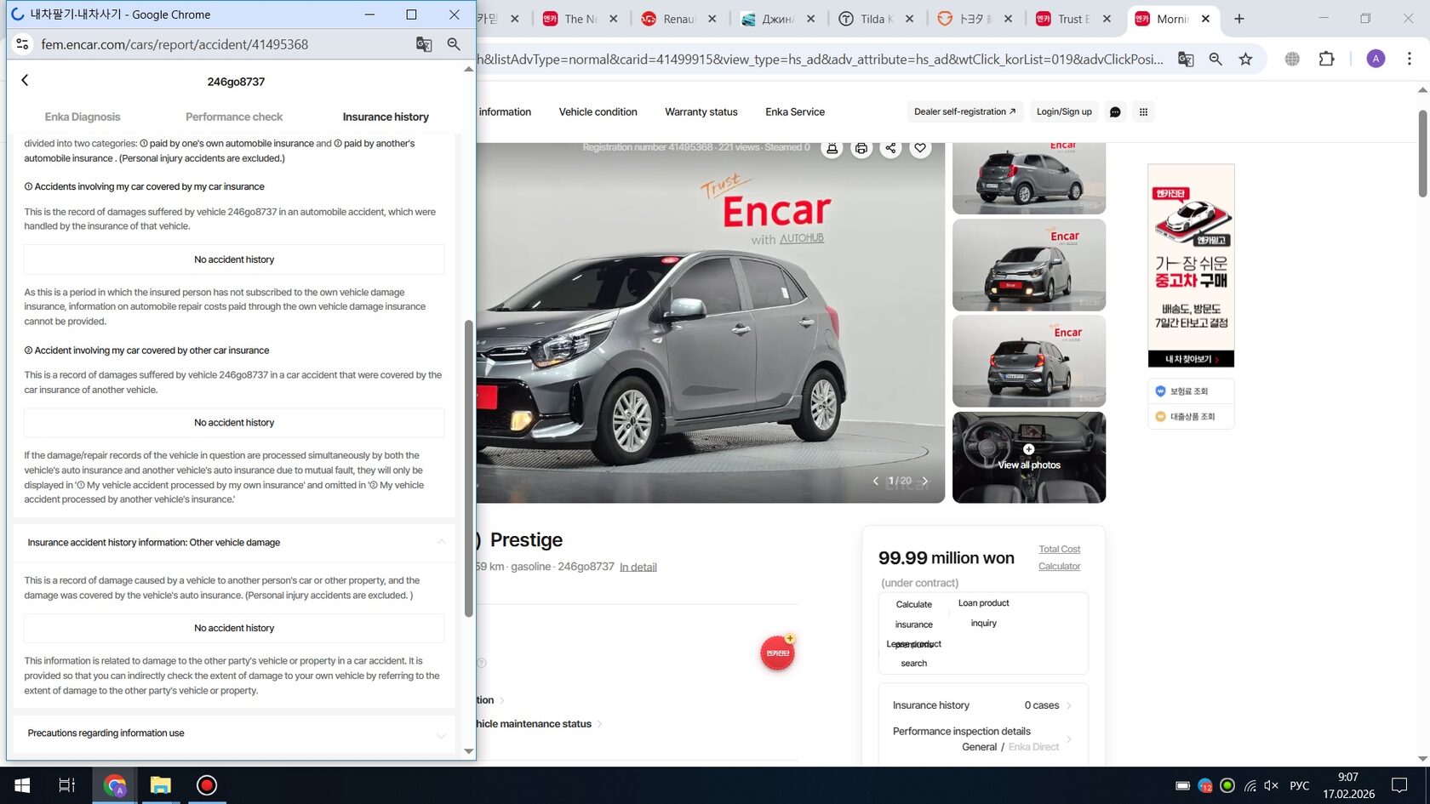Bookmark this page with the star icon
Image resolution: width=1430 pixels, height=804 pixels.
[x=1246, y=59]
